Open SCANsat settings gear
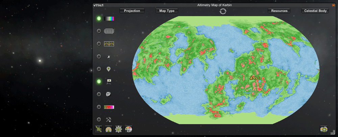This screenshot has height=137, width=338. (x=119, y=129)
